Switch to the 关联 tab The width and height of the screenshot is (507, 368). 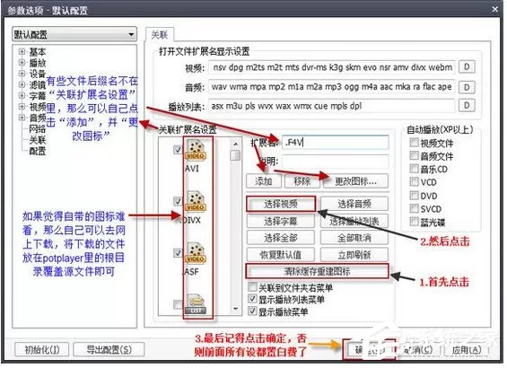[x=160, y=35]
